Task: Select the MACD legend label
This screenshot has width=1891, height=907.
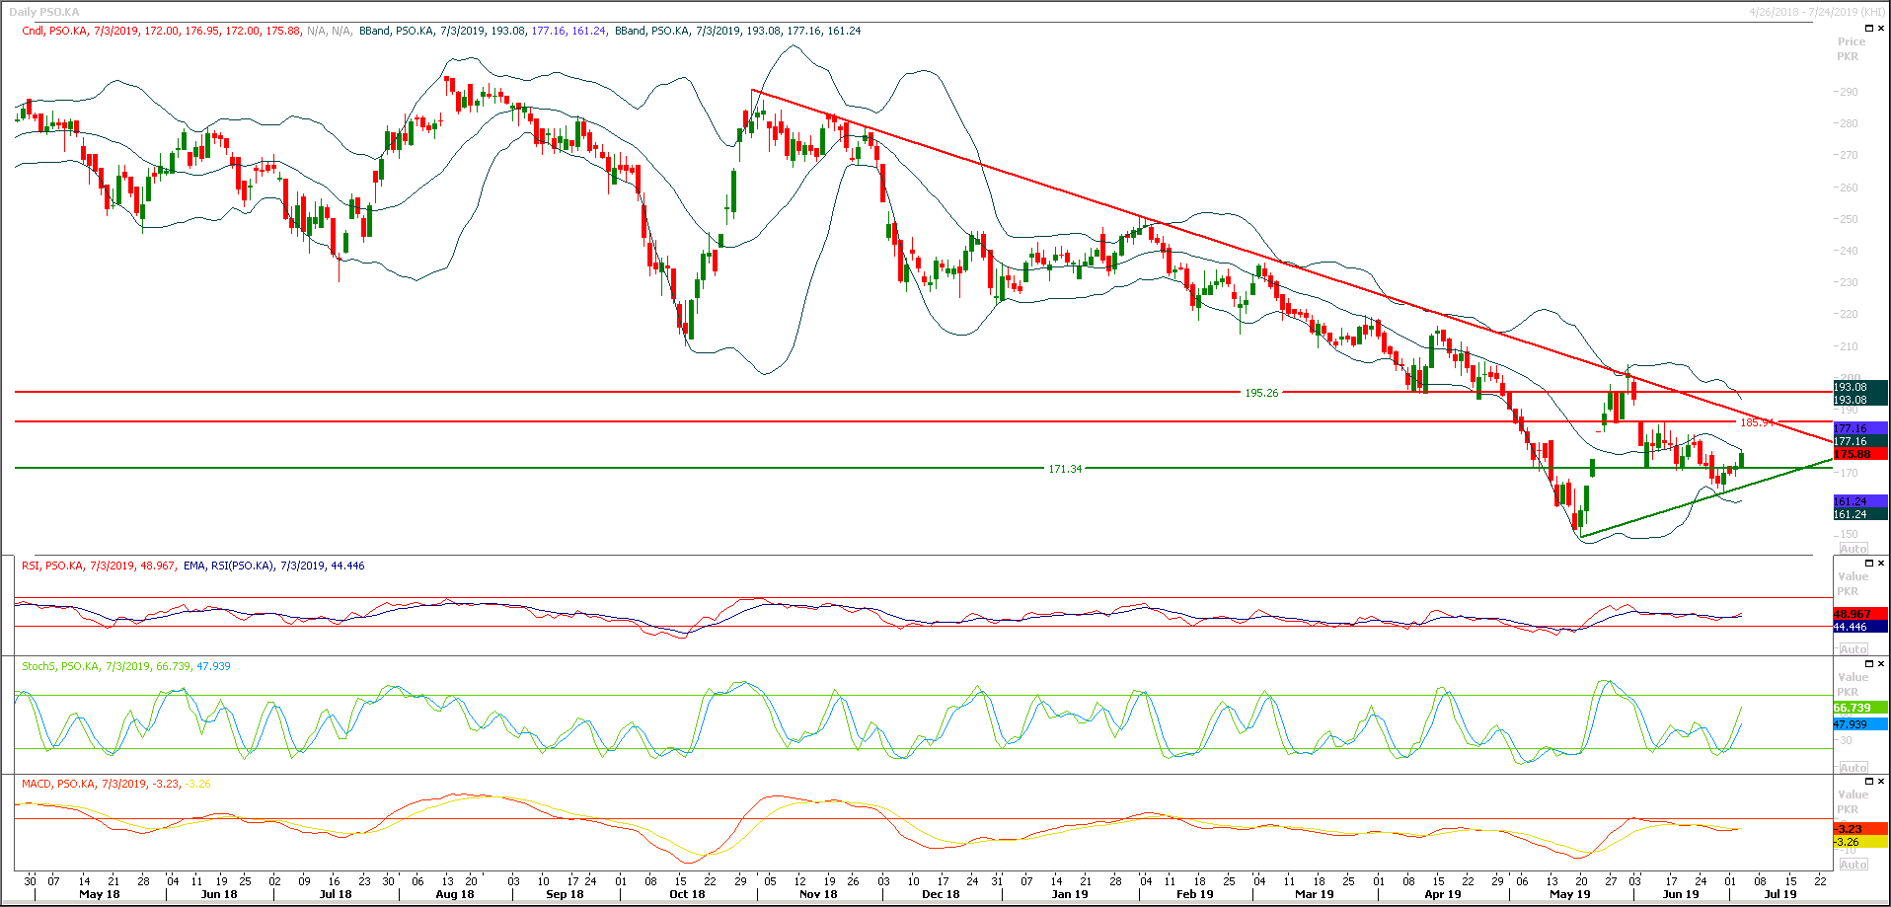Action: (36, 784)
